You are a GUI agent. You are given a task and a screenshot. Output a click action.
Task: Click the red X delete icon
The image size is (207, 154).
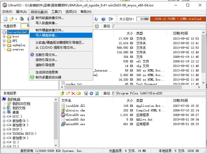[x=73, y=93]
